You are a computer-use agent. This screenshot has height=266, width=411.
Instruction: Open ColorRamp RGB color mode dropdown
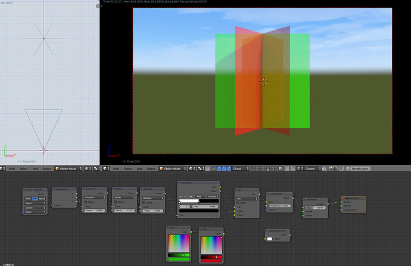click(x=201, y=196)
